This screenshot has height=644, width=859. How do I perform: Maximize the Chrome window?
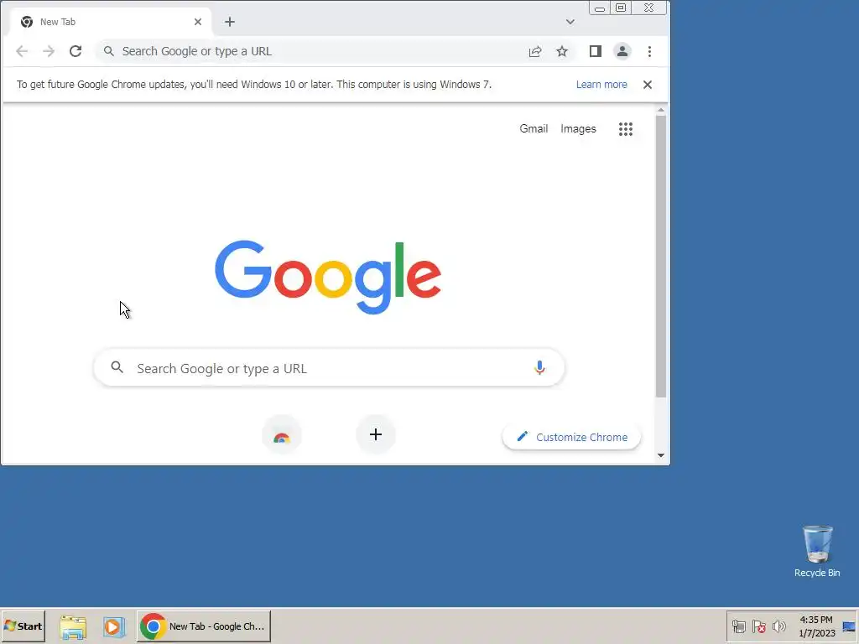click(621, 8)
